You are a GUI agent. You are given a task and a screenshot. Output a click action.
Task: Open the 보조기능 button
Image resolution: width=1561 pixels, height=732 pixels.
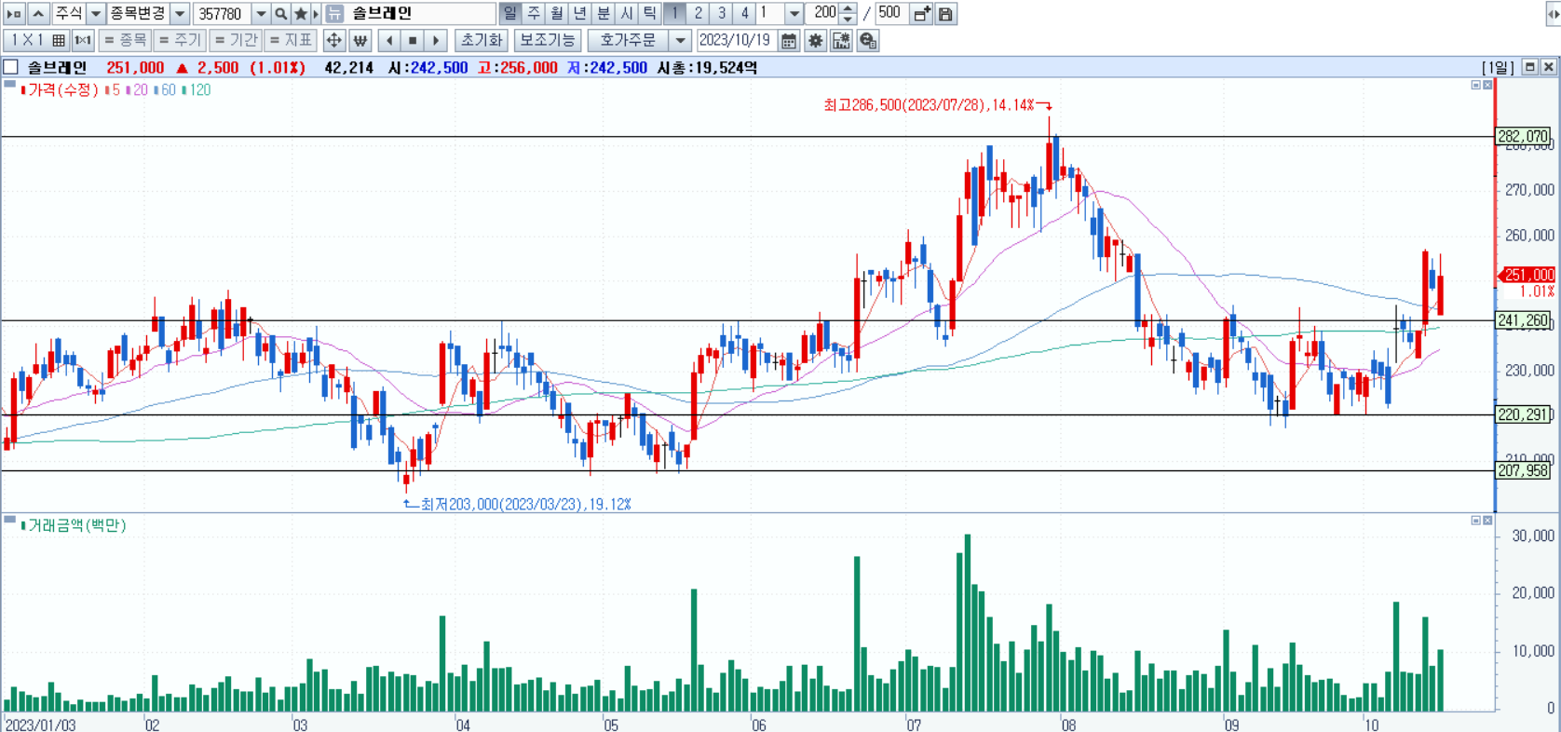[548, 41]
